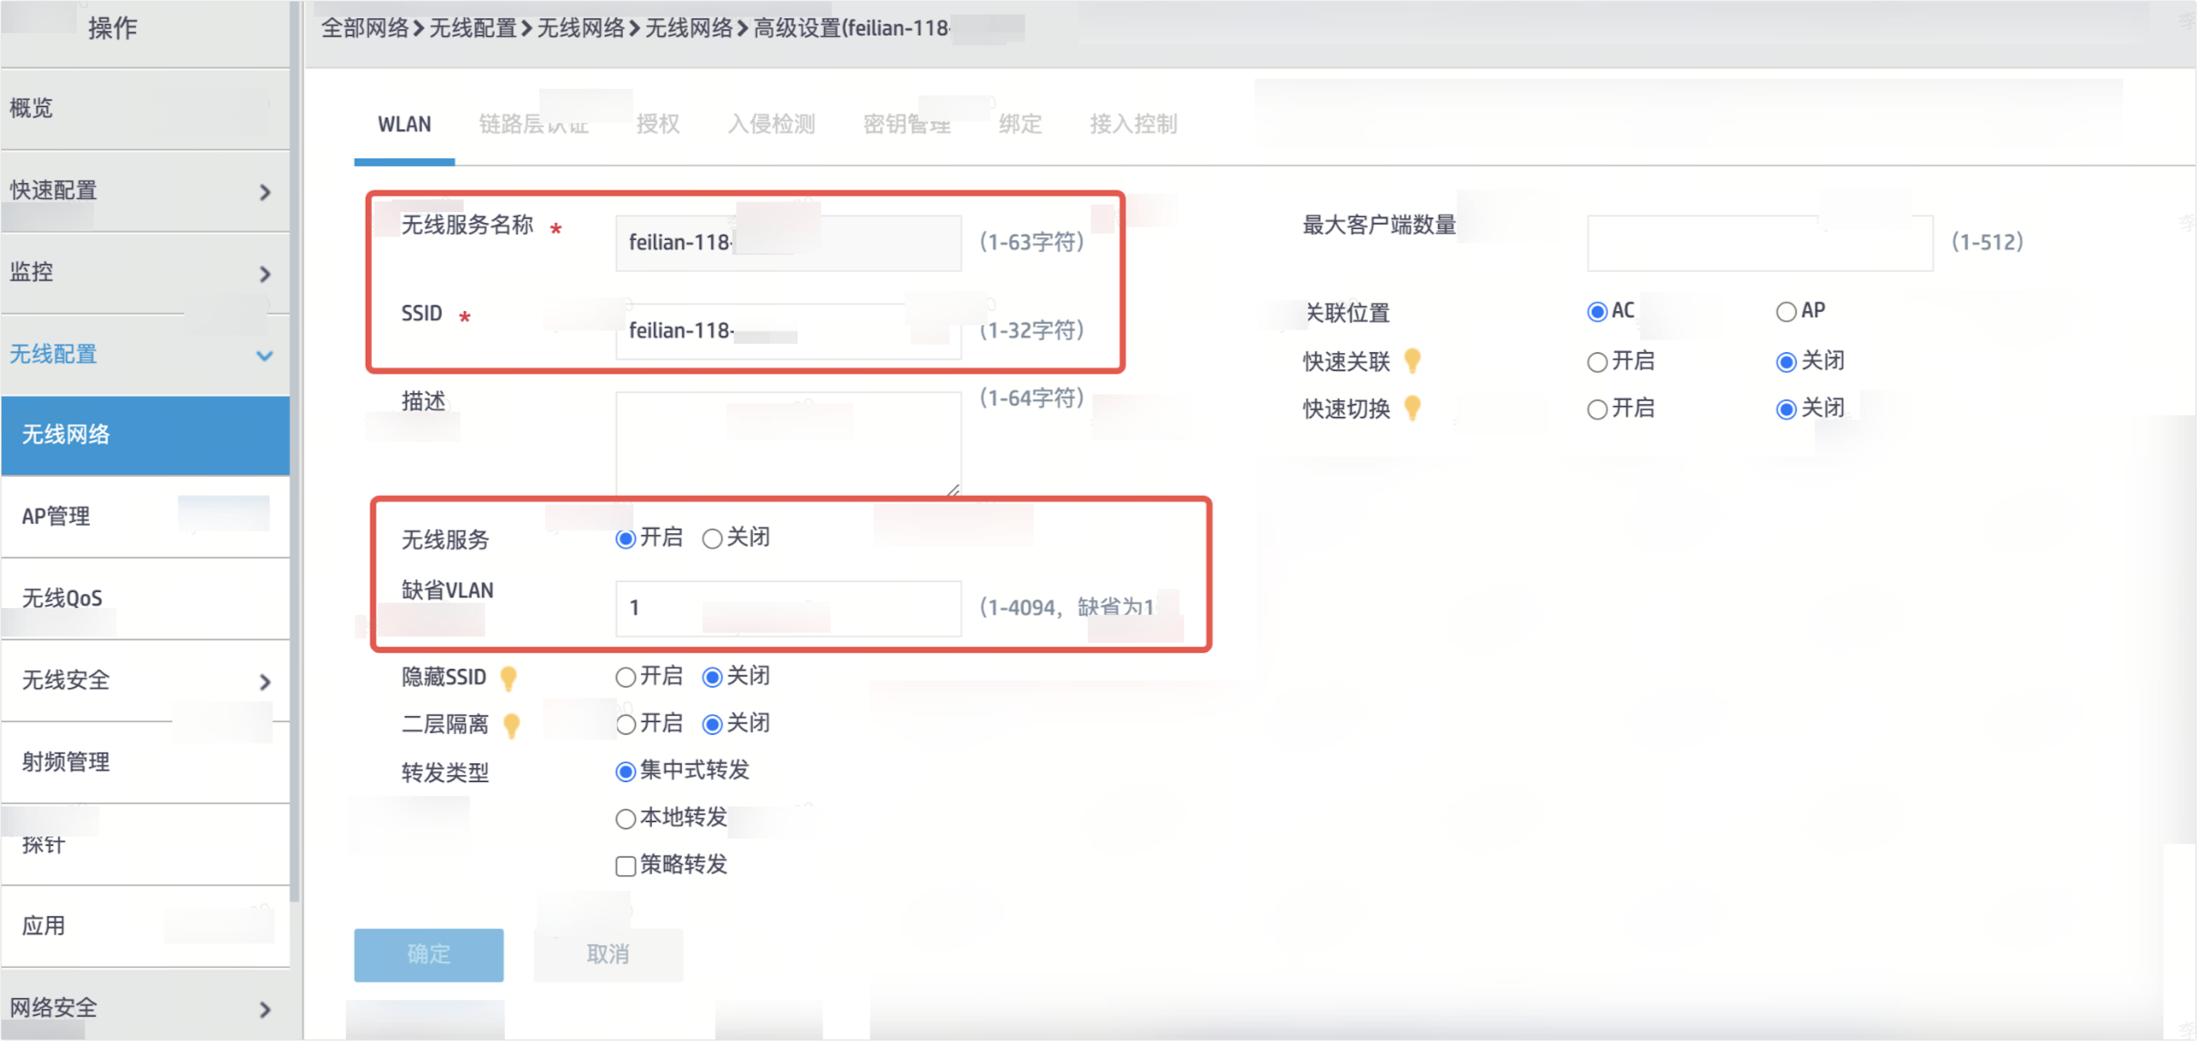2197x1041 pixels.
Task: Select 关闭 for 快速切换
Action: (1785, 410)
